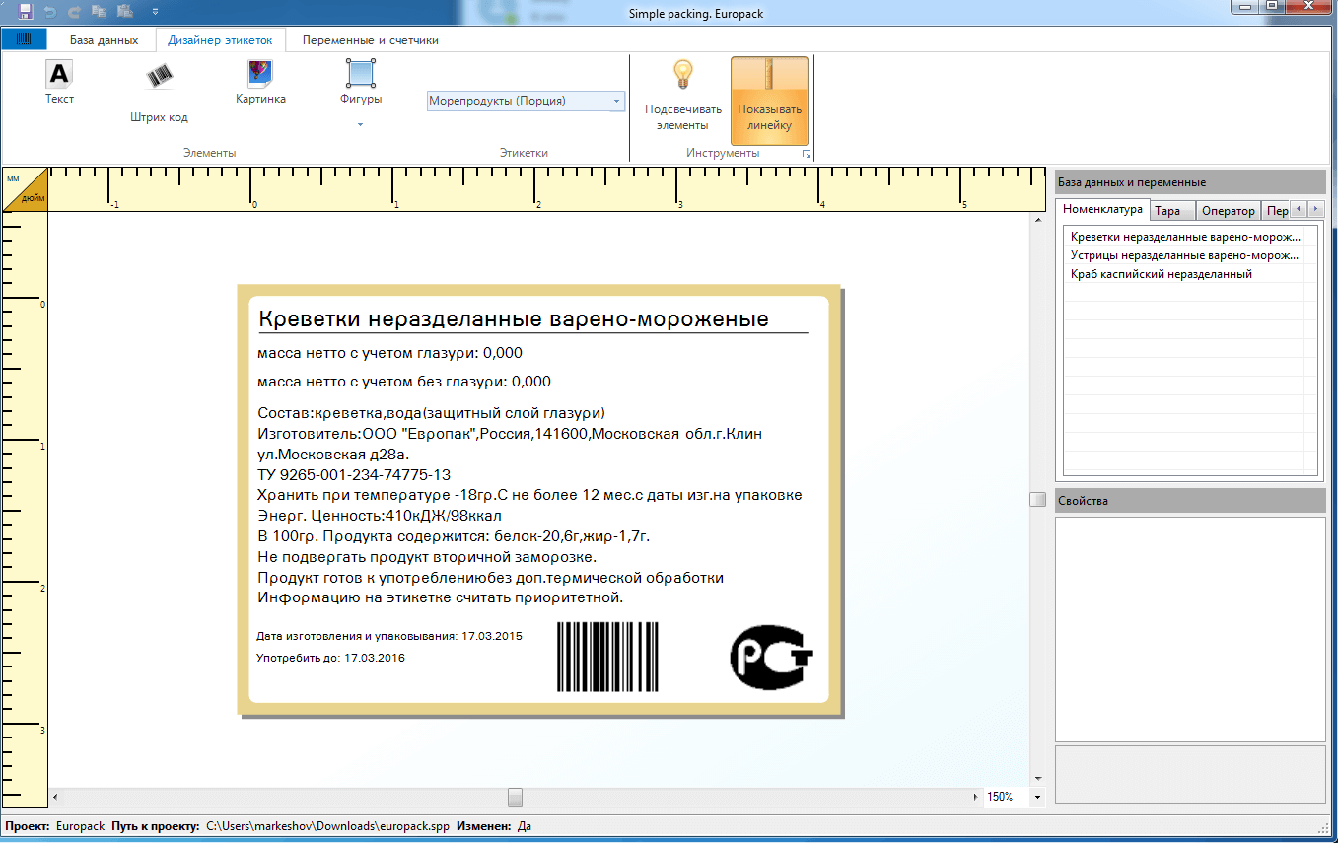
Task: Toggle Показывать линейку ruler display
Action: (x=769, y=101)
